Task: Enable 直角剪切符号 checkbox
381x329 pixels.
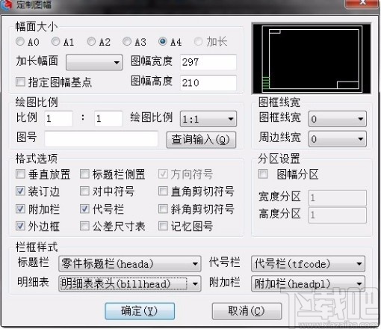Action: pyautogui.click(x=163, y=191)
